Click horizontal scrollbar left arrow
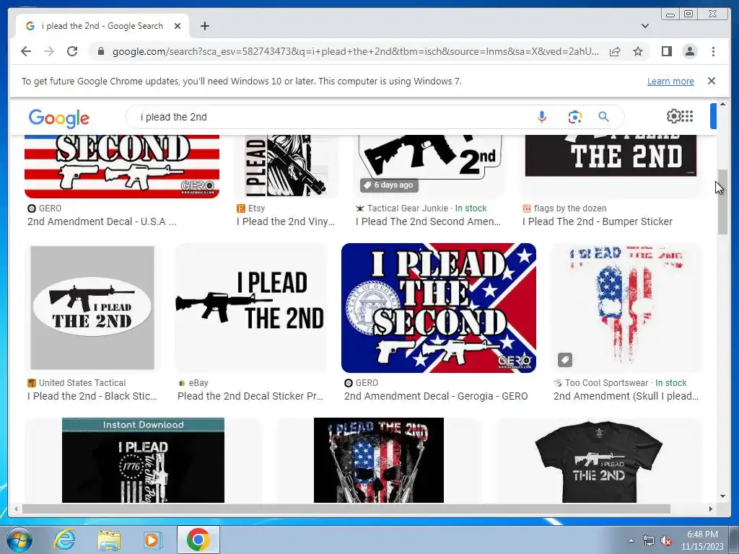This screenshot has width=739, height=554. [x=16, y=509]
